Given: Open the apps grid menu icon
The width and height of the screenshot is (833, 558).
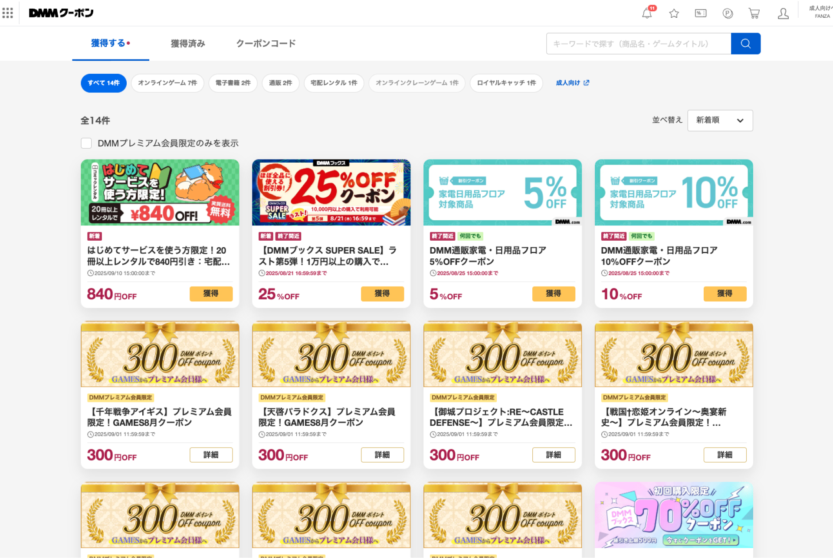Looking at the screenshot, I should click(x=7, y=13).
